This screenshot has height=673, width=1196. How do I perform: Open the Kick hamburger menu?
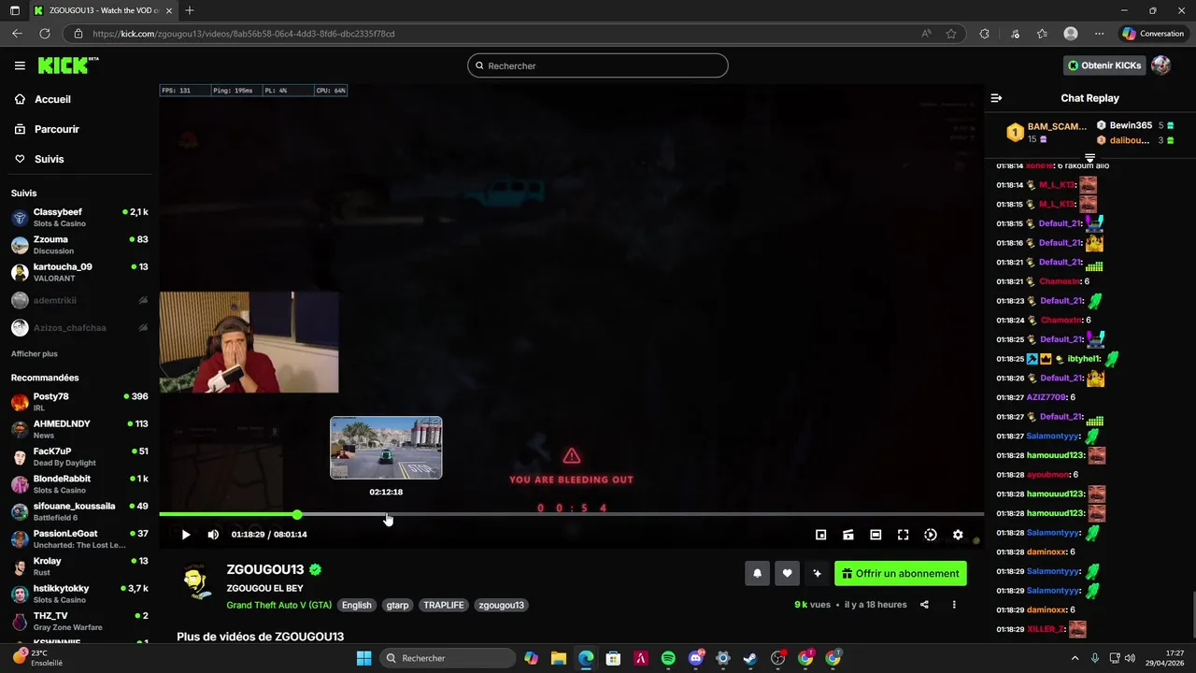tap(20, 65)
